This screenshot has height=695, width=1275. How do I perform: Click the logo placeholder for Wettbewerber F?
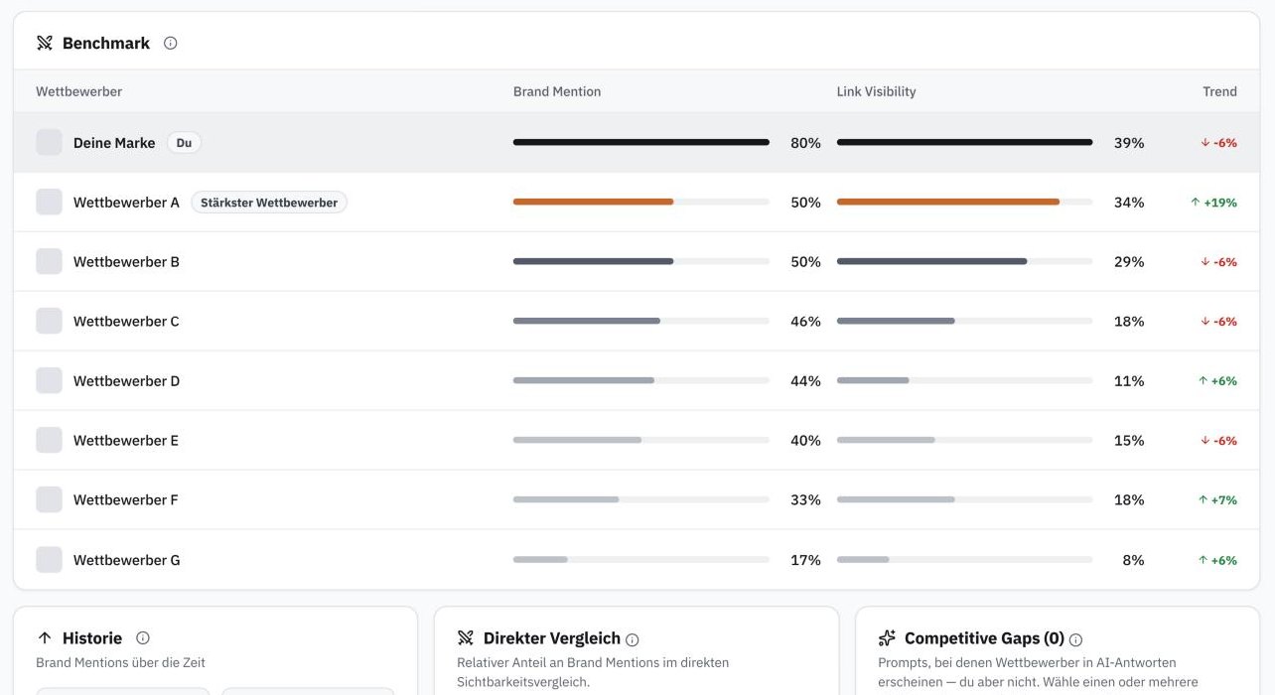coord(49,499)
